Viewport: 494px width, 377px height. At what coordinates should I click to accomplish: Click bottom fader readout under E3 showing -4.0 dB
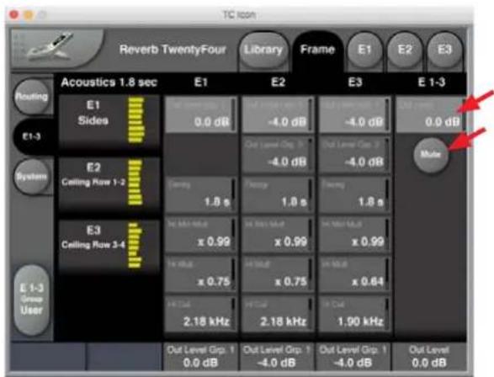(353, 357)
